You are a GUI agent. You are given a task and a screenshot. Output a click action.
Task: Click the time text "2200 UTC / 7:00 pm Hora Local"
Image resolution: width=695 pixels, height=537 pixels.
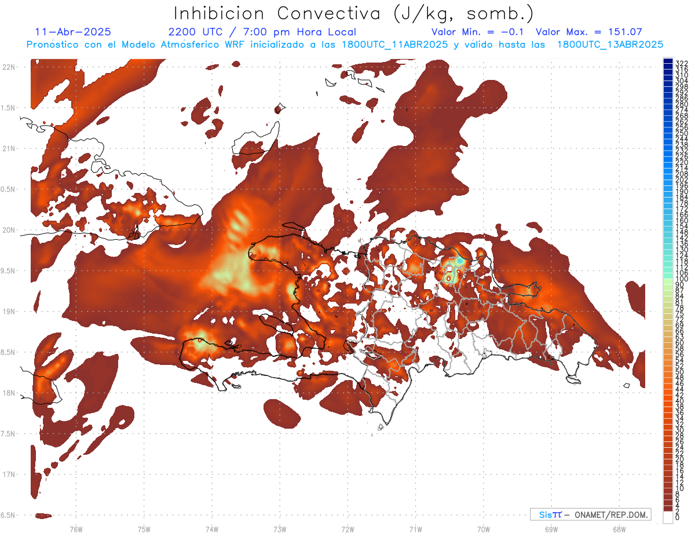pyautogui.click(x=262, y=32)
